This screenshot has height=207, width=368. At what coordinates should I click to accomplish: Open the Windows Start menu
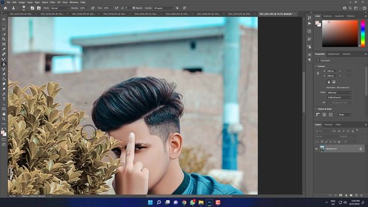point(150,202)
